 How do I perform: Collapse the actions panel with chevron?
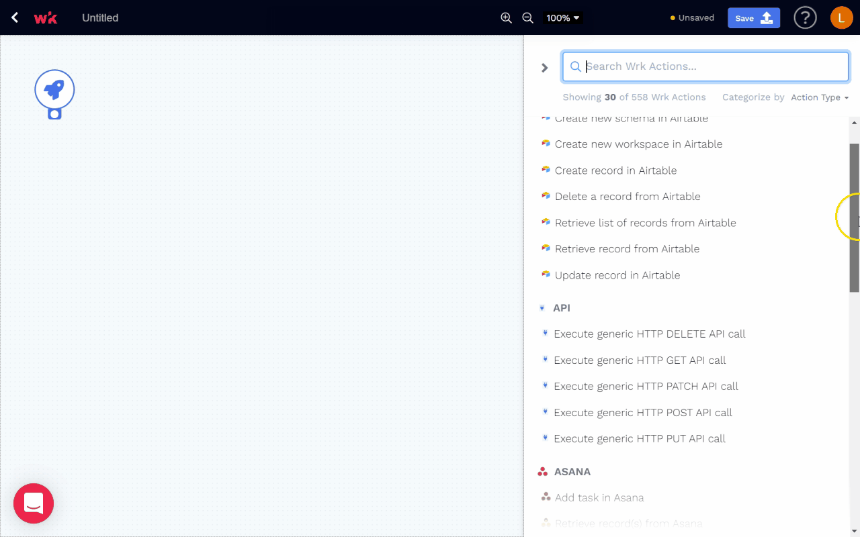(x=545, y=68)
